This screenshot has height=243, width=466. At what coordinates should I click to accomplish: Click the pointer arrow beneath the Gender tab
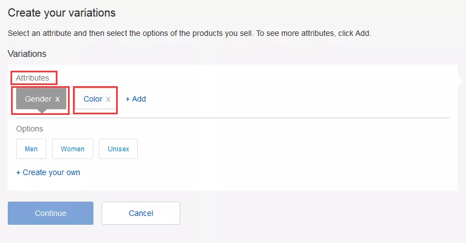pyautogui.click(x=42, y=112)
